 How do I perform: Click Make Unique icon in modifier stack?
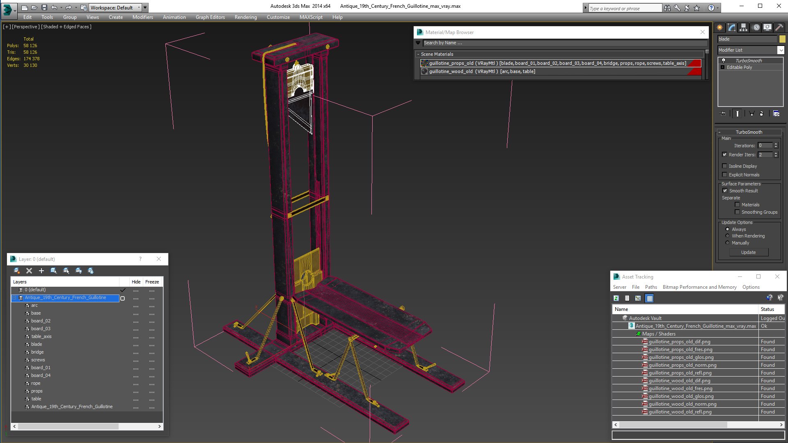pos(751,114)
